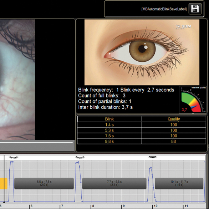209x209 pixels.
Task: Click the red 3,7 gauge value
Action: pyautogui.click(x=184, y=110)
